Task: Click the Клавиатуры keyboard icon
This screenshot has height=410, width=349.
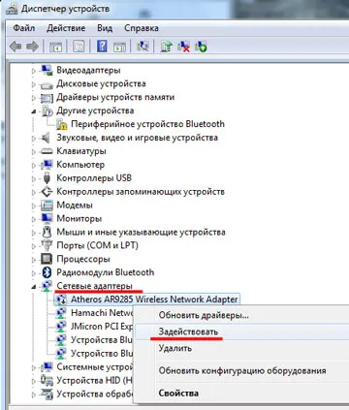Action: click(47, 151)
